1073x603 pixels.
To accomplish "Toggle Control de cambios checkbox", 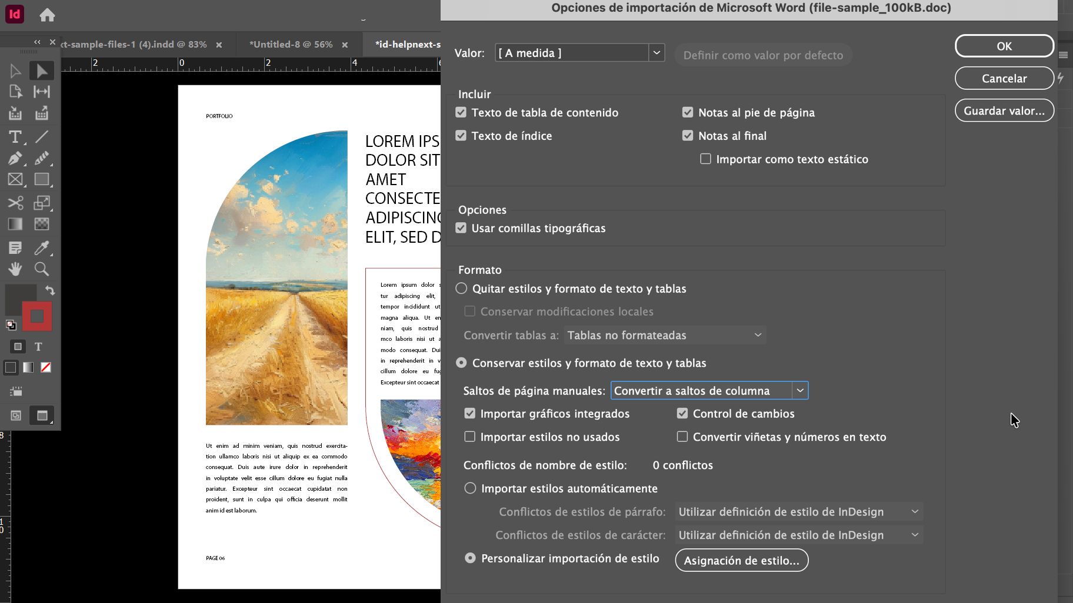I will [682, 413].
